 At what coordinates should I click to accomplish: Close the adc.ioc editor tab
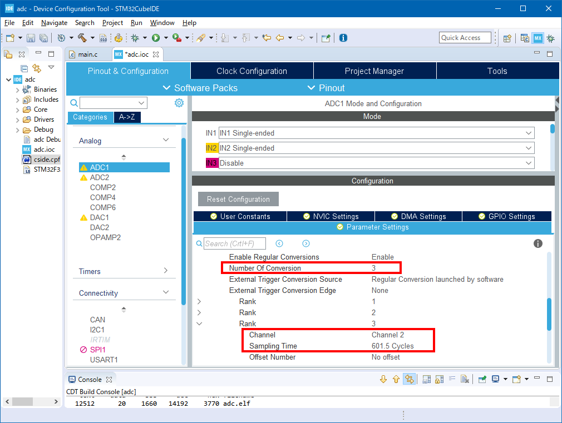[x=156, y=54]
